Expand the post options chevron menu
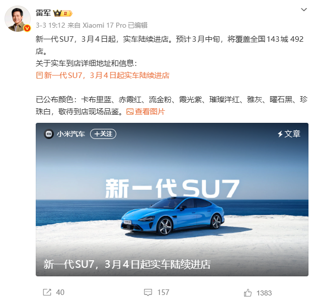310x300 pixels. [303, 10]
